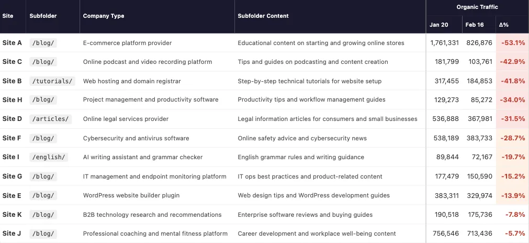The height and width of the screenshot is (243, 529).
Task: Sort by the Feb 16 column header
Action: (475, 25)
